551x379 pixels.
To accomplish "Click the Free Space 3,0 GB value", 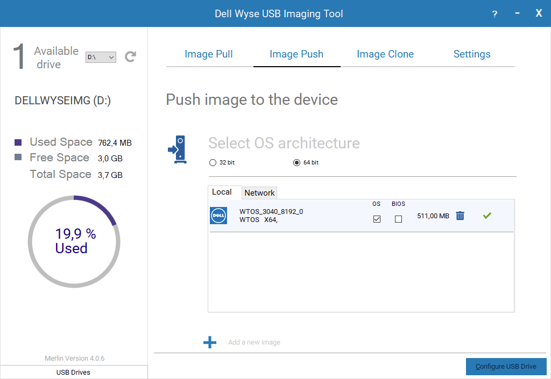I will (x=110, y=158).
